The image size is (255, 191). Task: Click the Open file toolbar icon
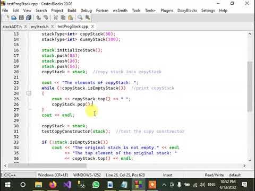14,18
